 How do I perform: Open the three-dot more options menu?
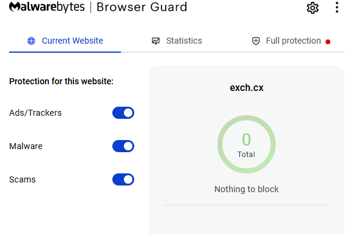(337, 7)
